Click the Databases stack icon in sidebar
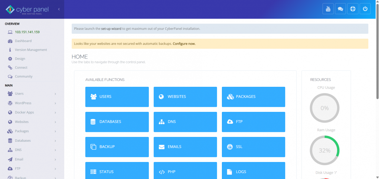Image resolution: width=379 pixels, height=179 pixels. [10, 141]
